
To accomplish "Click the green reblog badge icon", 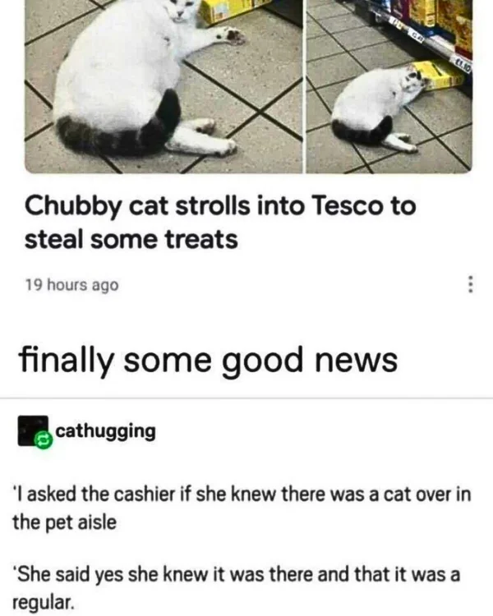I will [43, 441].
